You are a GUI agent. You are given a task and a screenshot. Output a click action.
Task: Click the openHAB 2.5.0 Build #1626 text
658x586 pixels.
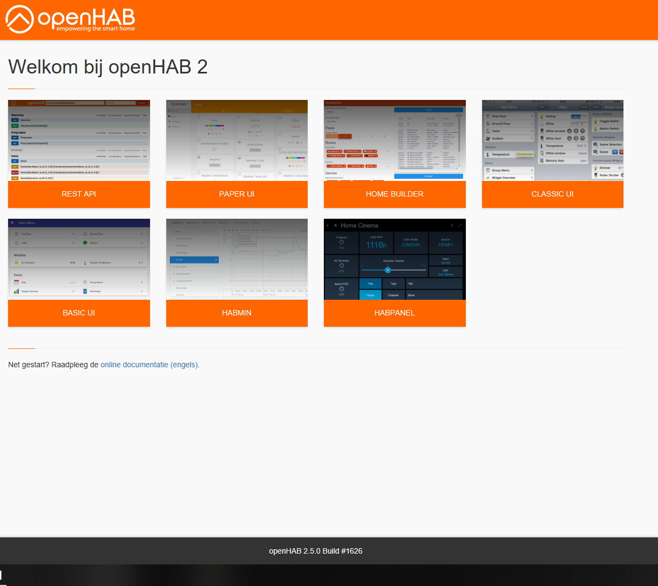(x=316, y=551)
